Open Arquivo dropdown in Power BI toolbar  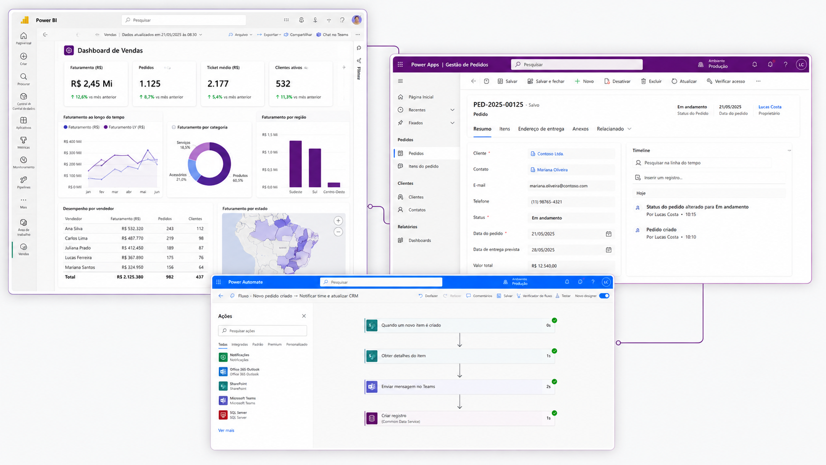coord(241,35)
